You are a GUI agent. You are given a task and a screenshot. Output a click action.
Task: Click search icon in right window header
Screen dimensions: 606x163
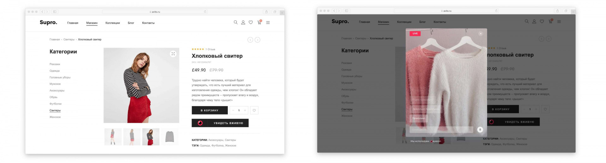526,21
